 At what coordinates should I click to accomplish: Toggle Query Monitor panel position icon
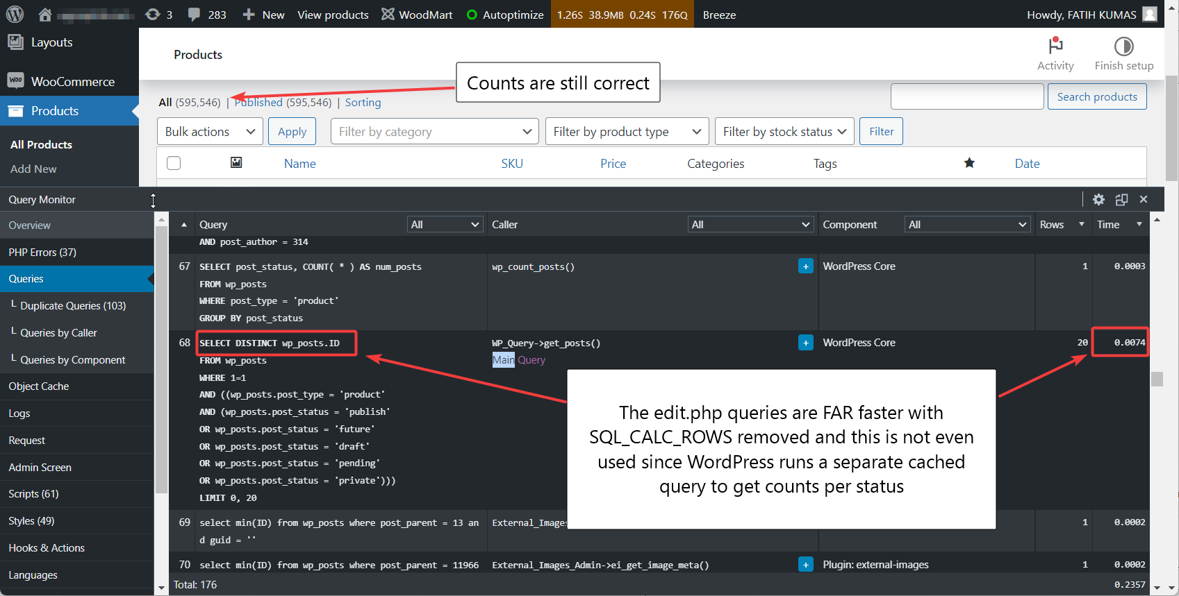tap(1121, 199)
